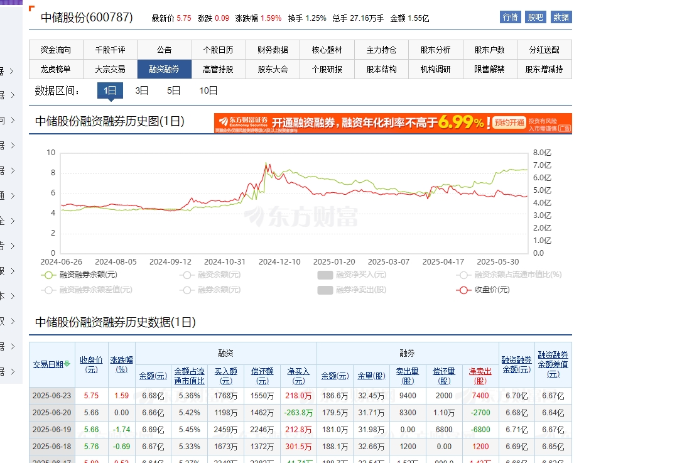Click the 行情 button
The height and width of the screenshot is (463, 682).
coord(510,18)
